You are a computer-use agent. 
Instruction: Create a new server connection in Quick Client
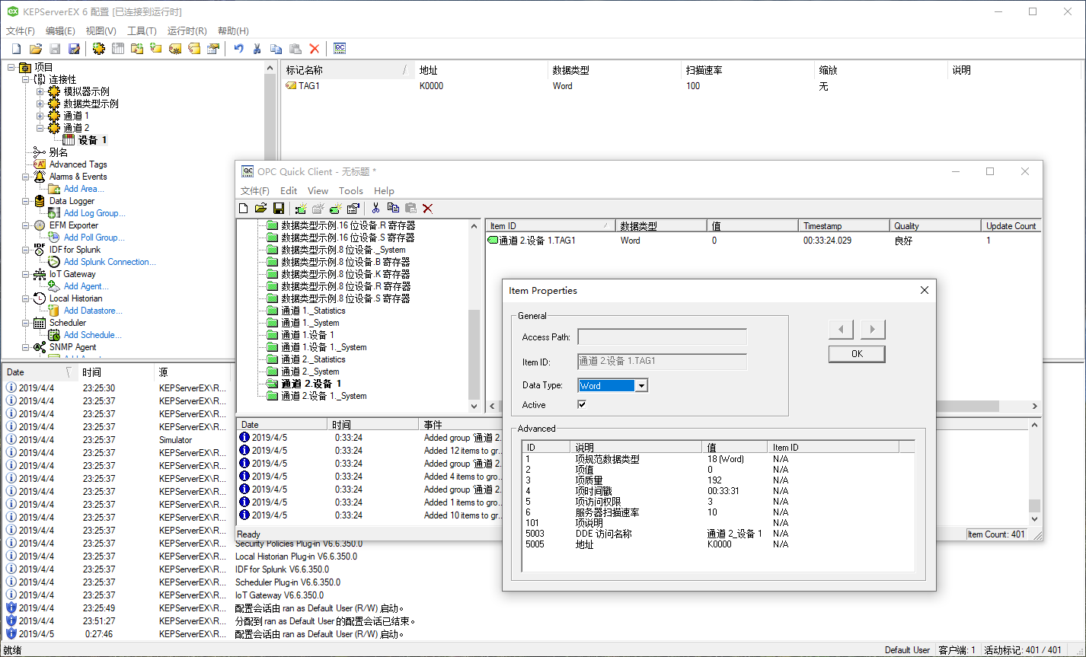[x=301, y=207]
